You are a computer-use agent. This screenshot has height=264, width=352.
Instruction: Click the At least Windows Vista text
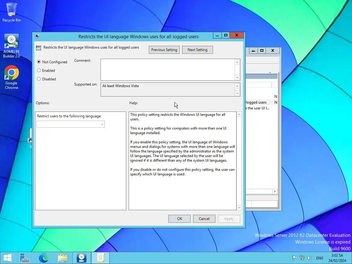point(121,86)
